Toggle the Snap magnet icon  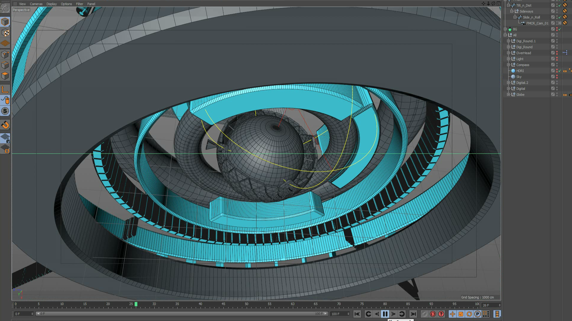coord(5,125)
